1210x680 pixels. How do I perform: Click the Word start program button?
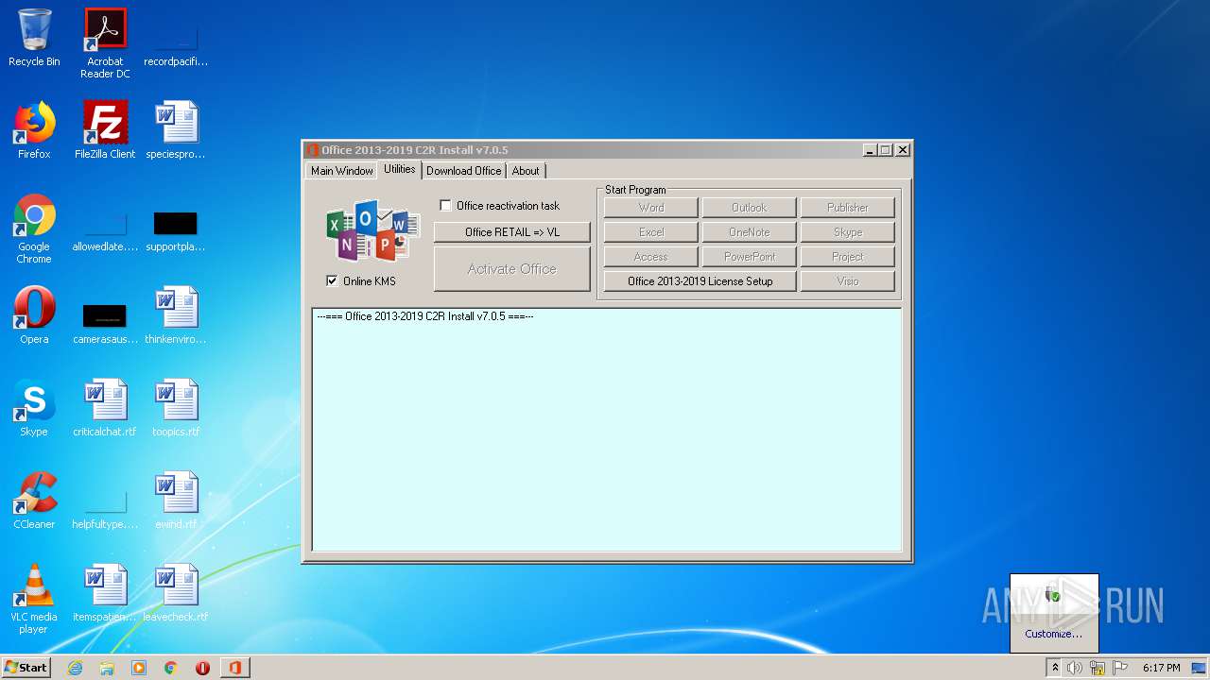click(x=651, y=208)
